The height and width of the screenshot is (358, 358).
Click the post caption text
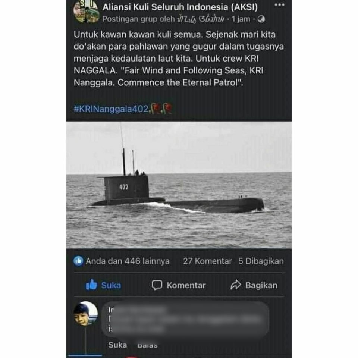[x=179, y=59]
